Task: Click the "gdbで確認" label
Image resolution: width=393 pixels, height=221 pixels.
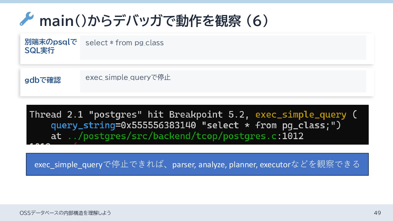Action: coord(43,80)
